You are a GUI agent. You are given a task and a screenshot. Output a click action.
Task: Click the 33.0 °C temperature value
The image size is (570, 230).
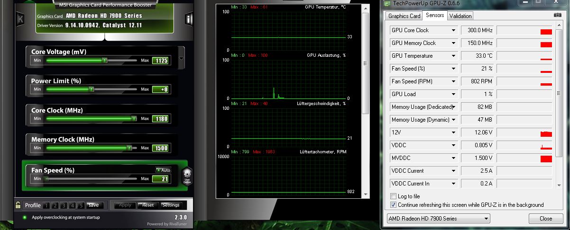click(x=477, y=56)
